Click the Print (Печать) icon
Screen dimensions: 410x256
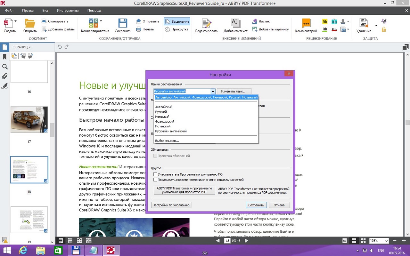click(139, 29)
